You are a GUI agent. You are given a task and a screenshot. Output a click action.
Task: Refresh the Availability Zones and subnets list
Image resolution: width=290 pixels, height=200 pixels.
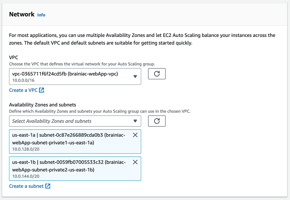[157, 121]
